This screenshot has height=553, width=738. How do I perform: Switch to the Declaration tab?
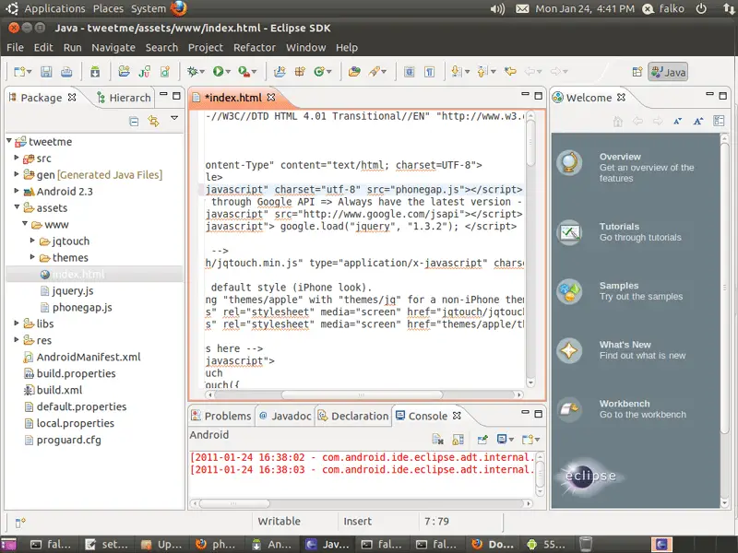[x=353, y=416]
